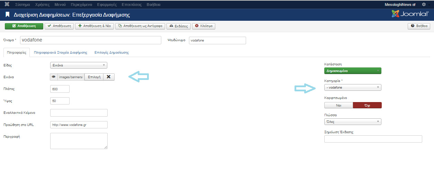Open Εκδόσεις versions button
The height and width of the screenshot is (173, 434).
(178, 26)
